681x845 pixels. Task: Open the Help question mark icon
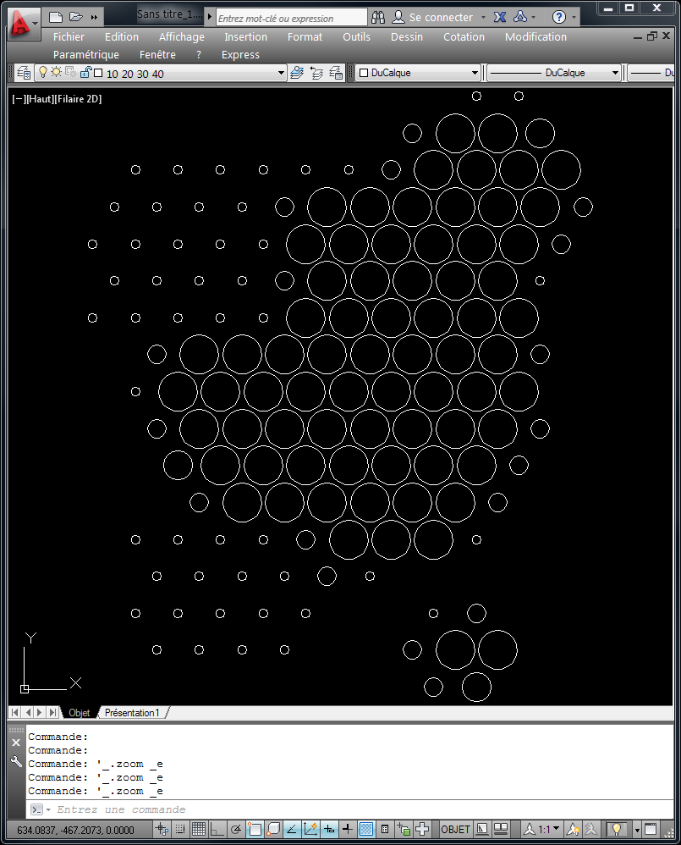558,17
